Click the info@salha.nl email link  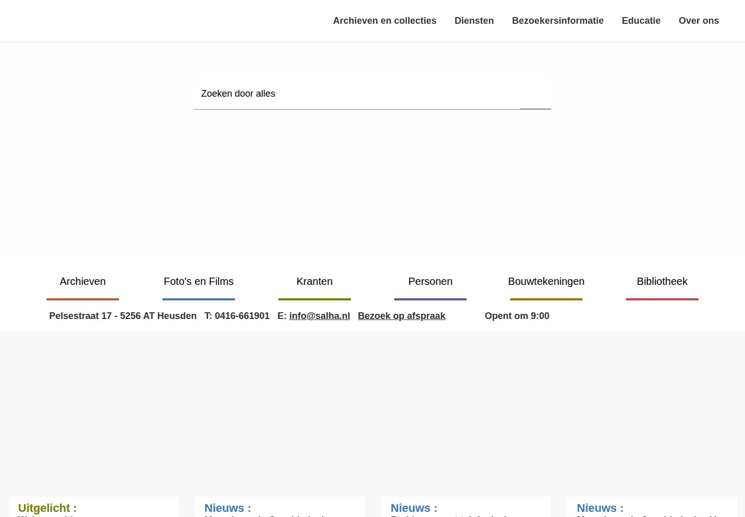320,316
